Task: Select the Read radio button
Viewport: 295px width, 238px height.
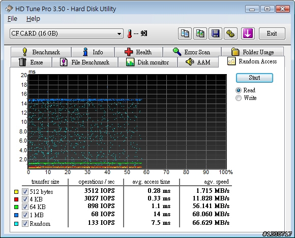Action: [x=239, y=90]
